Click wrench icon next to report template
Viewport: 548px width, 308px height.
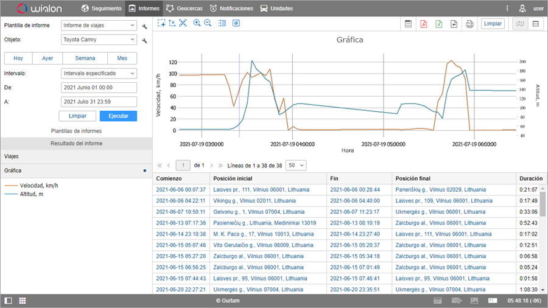(144, 26)
